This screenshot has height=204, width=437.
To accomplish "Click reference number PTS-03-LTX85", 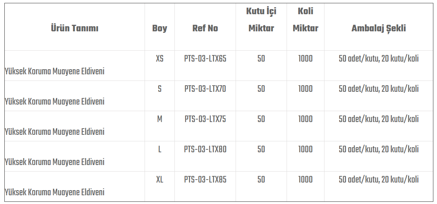I will [205, 180].
